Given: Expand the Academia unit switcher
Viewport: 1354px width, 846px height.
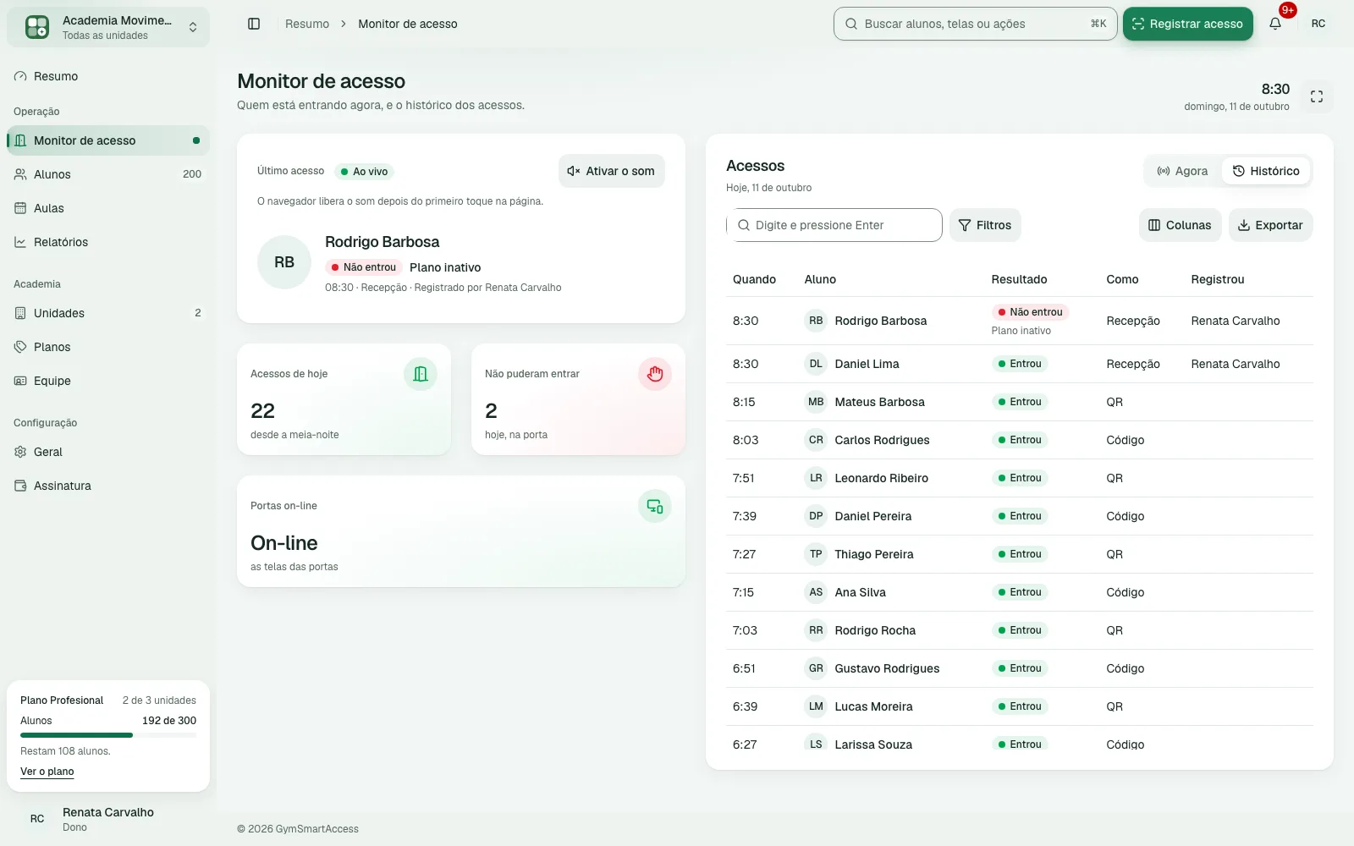Looking at the screenshot, I should [x=108, y=27].
